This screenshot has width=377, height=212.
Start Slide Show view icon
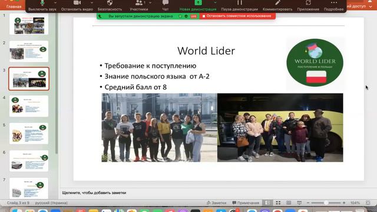[x=299, y=203]
